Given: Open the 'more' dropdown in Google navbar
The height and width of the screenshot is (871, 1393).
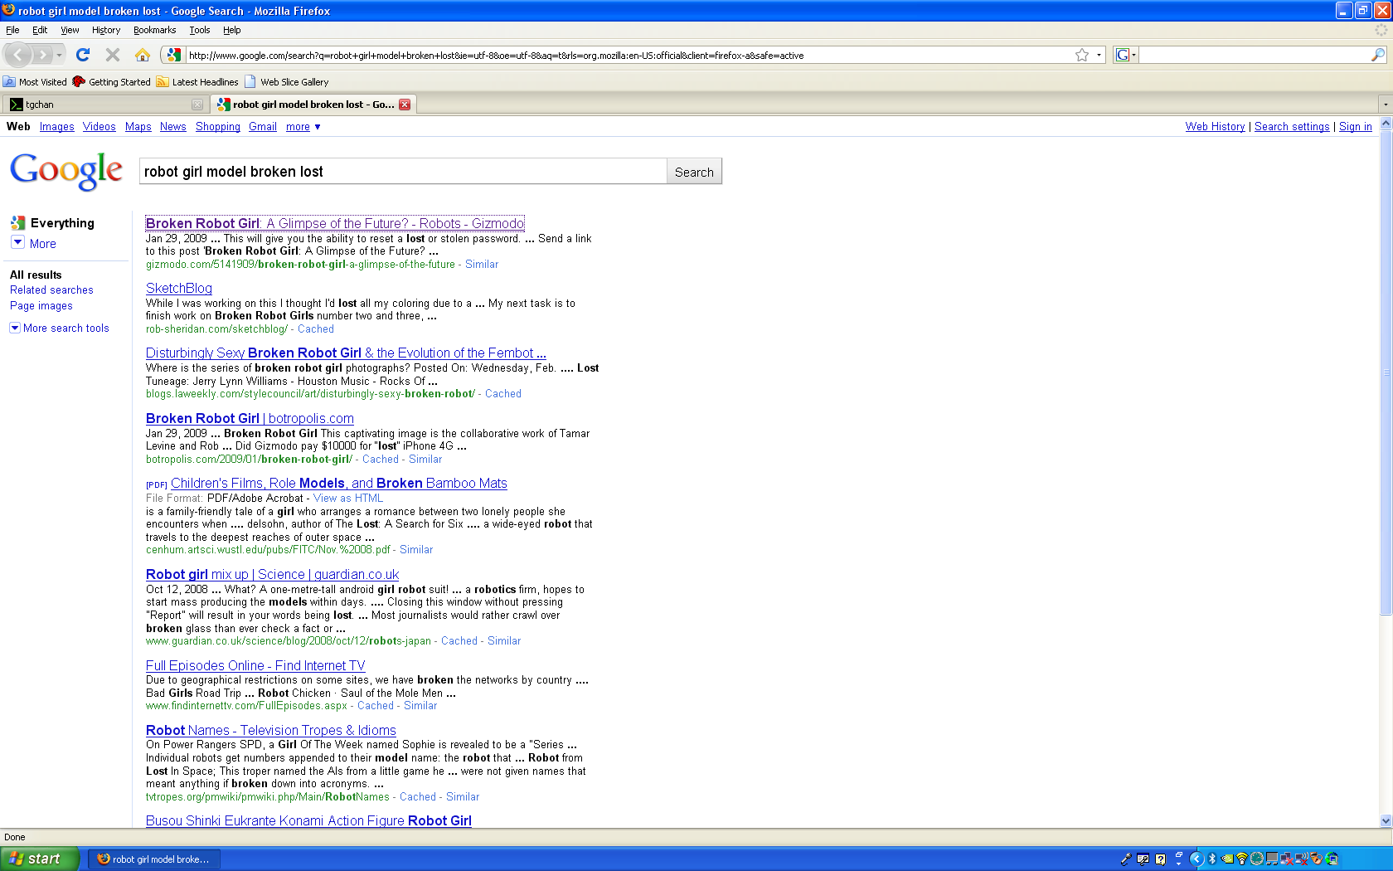Looking at the screenshot, I should (x=303, y=127).
